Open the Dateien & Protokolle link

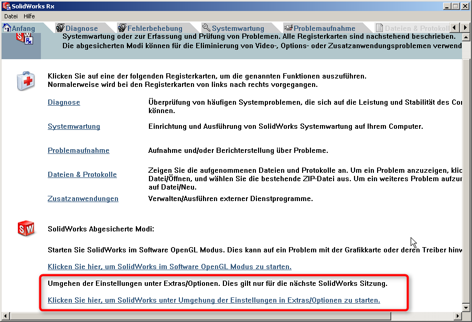[x=82, y=175]
